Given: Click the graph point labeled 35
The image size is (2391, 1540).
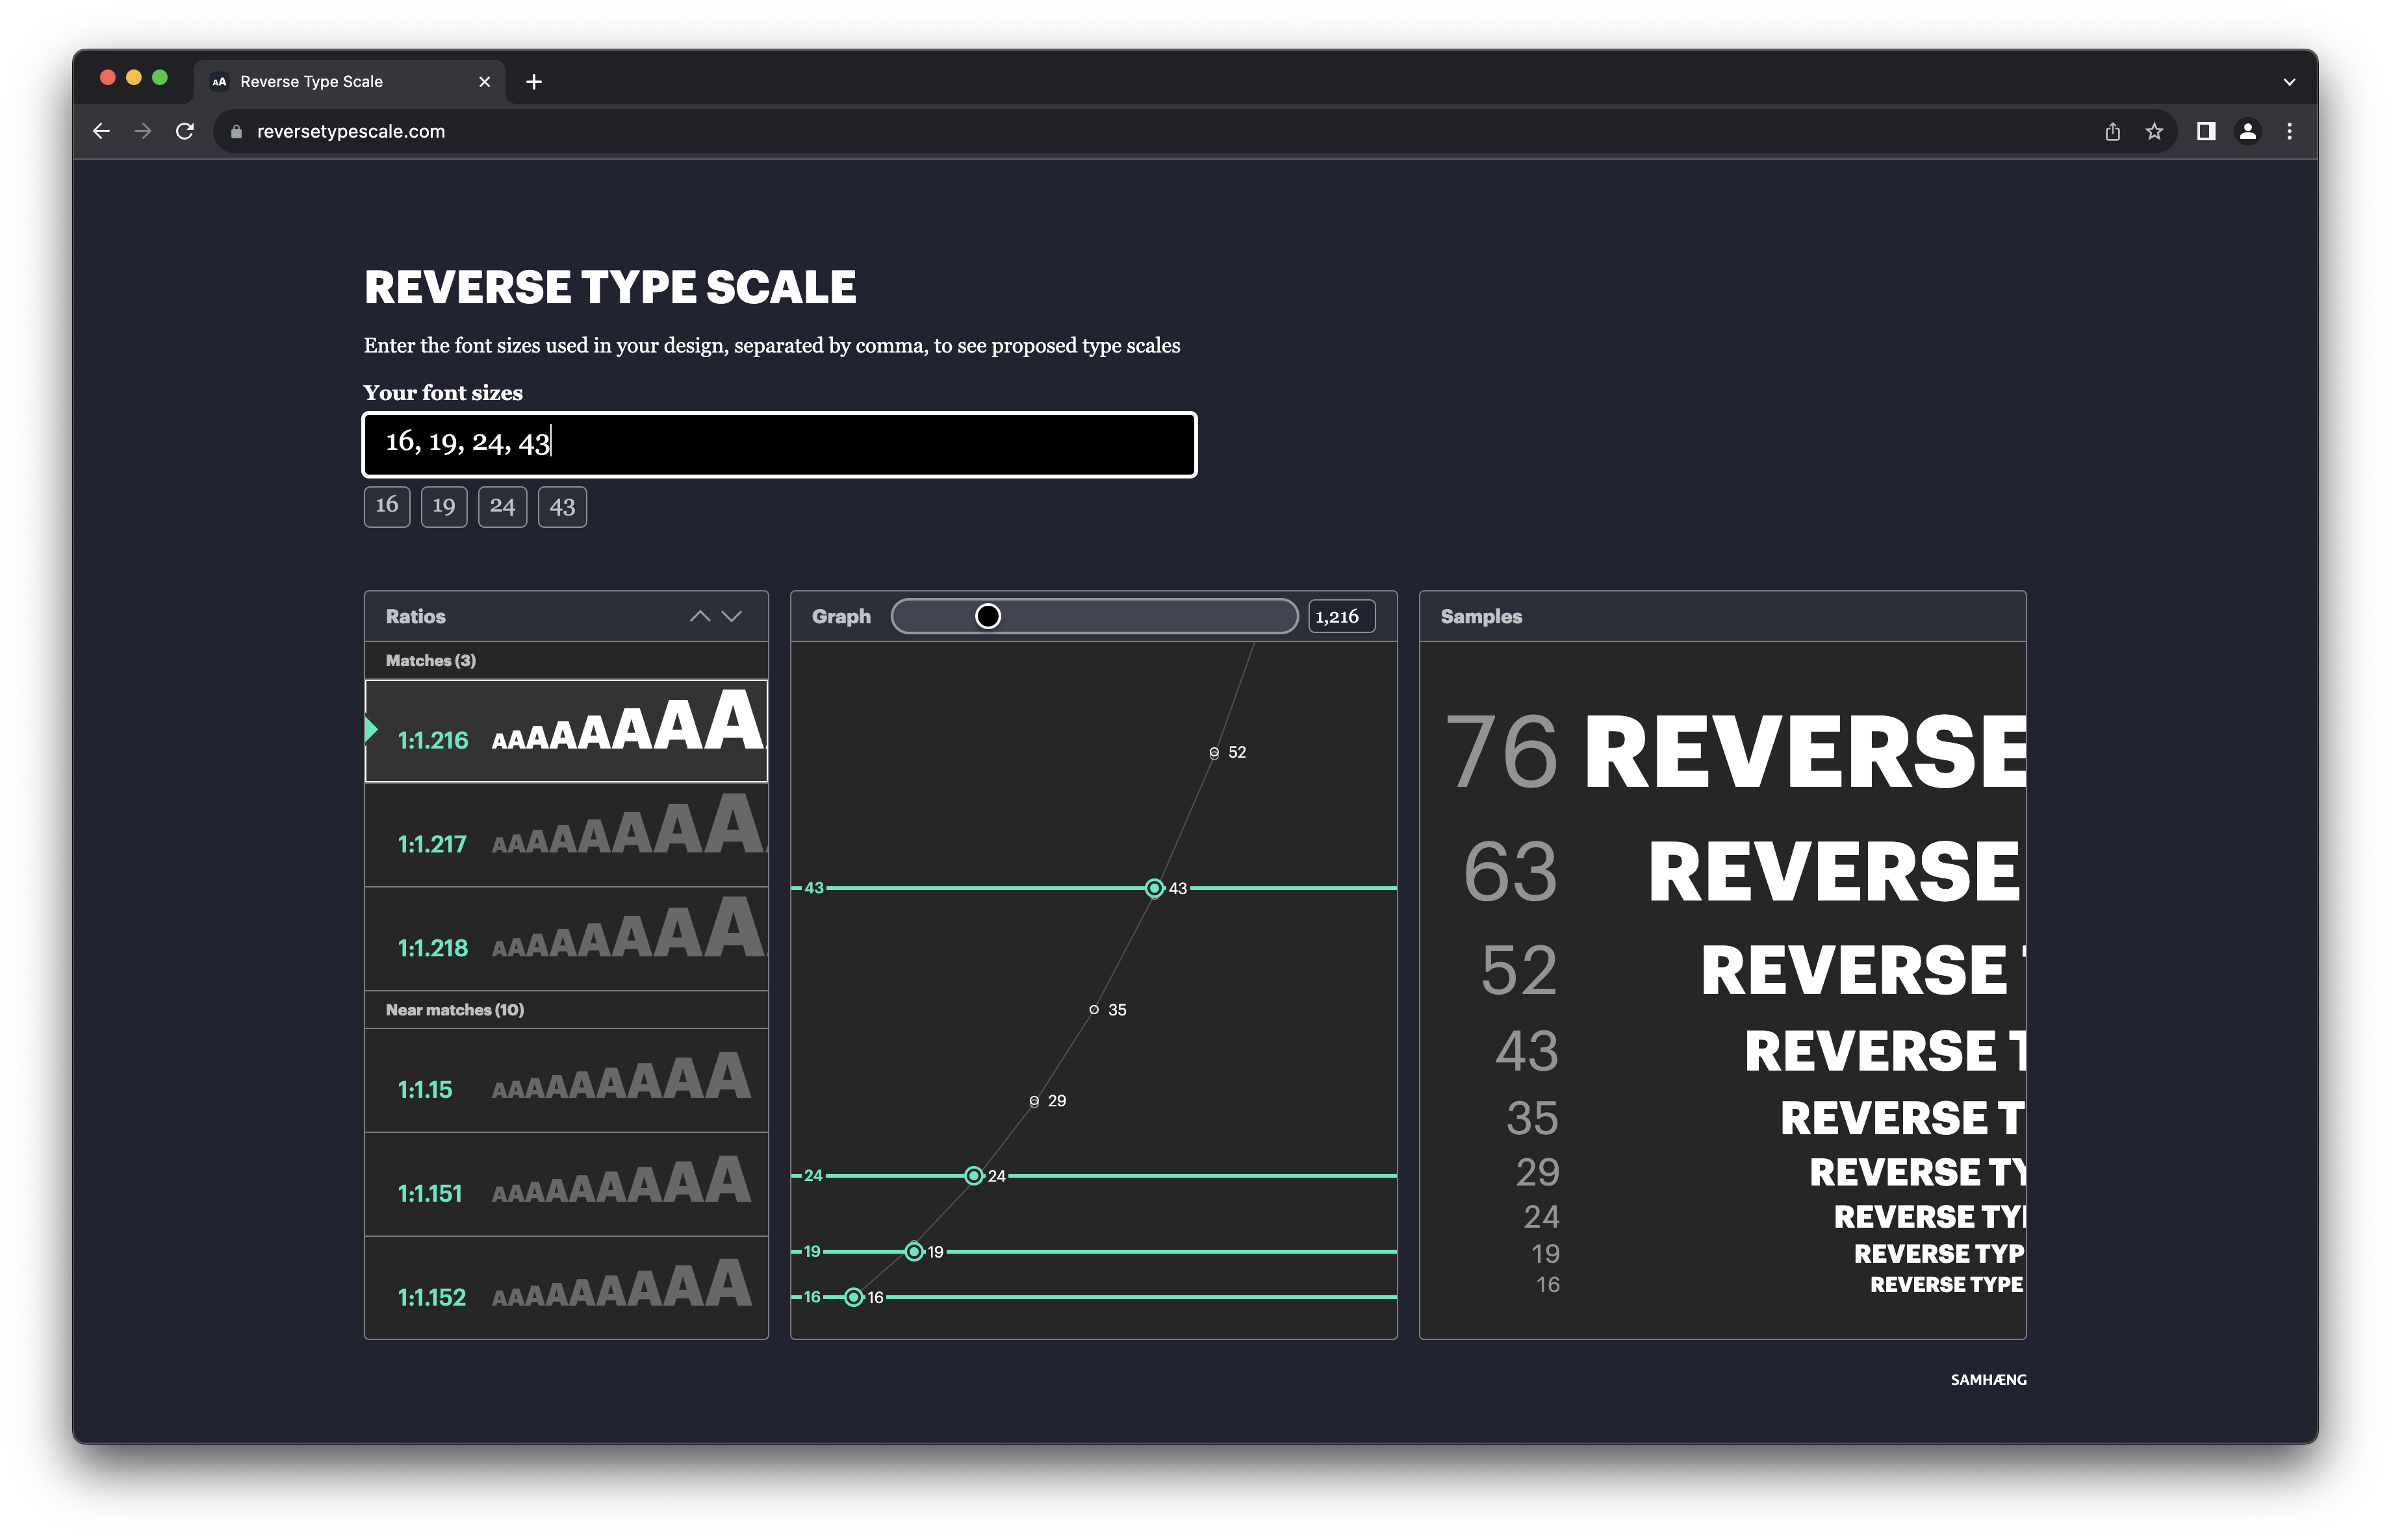Looking at the screenshot, I should coord(1094,1010).
